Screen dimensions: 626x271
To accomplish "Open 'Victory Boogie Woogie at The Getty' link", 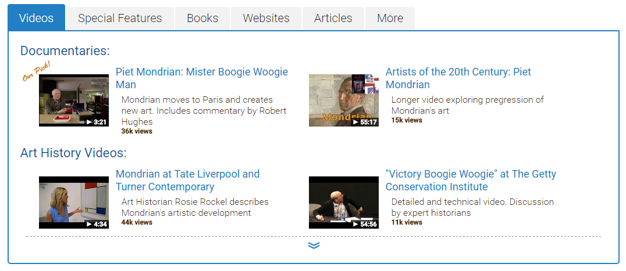I will (471, 180).
